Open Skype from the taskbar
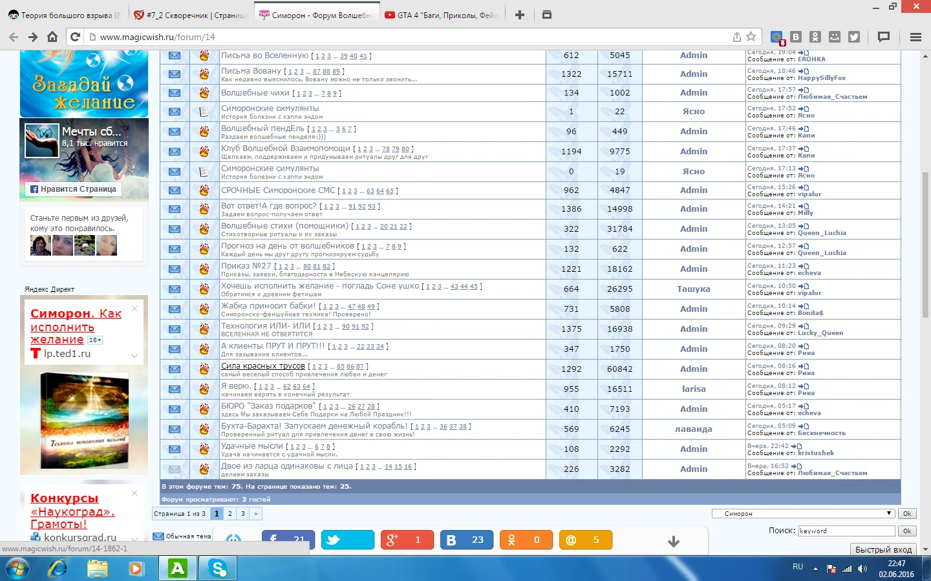Image resolution: width=931 pixels, height=581 pixels. coord(218,569)
